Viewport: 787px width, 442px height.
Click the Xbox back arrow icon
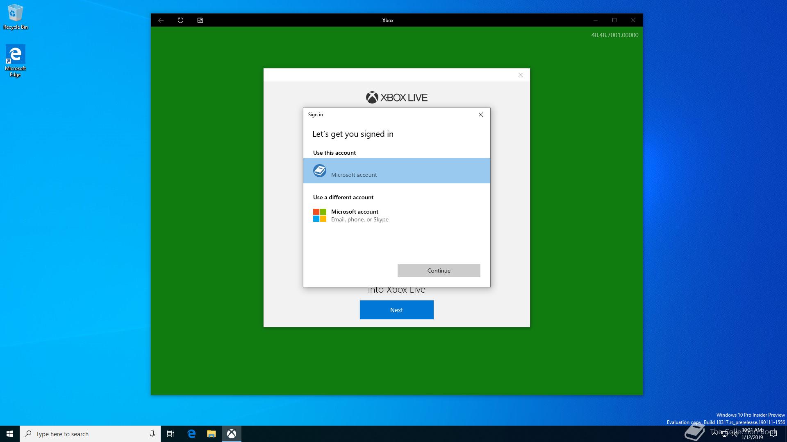pos(161,20)
